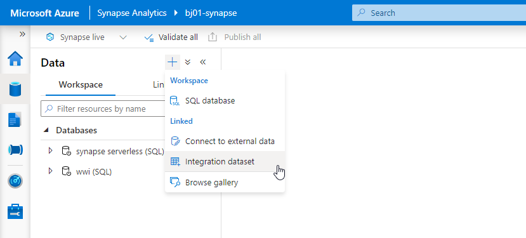This screenshot has width=526, height=238.
Task: Click the plus add resource icon
Action: tap(173, 62)
